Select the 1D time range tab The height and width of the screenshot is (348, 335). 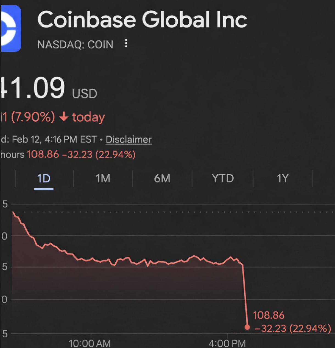pos(44,179)
